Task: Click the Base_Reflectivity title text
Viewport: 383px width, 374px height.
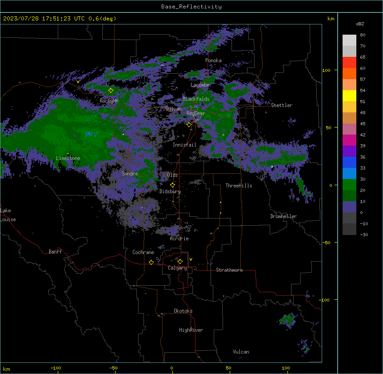Action: (x=191, y=7)
